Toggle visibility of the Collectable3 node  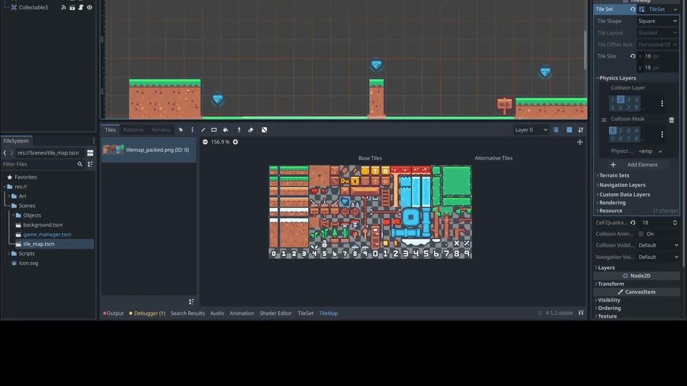pyautogui.click(x=90, y=8)
